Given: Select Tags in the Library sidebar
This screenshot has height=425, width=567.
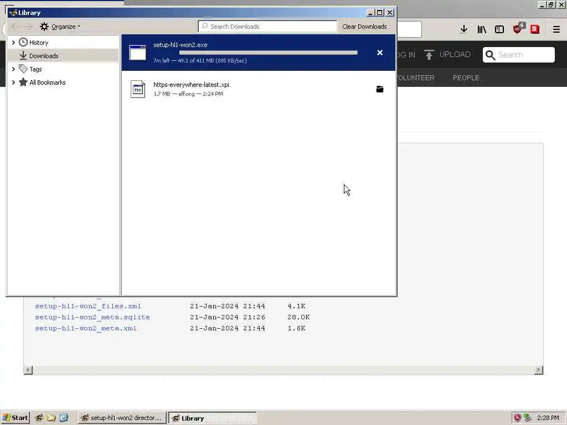Looking at the screenshot, I should click(x=35, y=69).
